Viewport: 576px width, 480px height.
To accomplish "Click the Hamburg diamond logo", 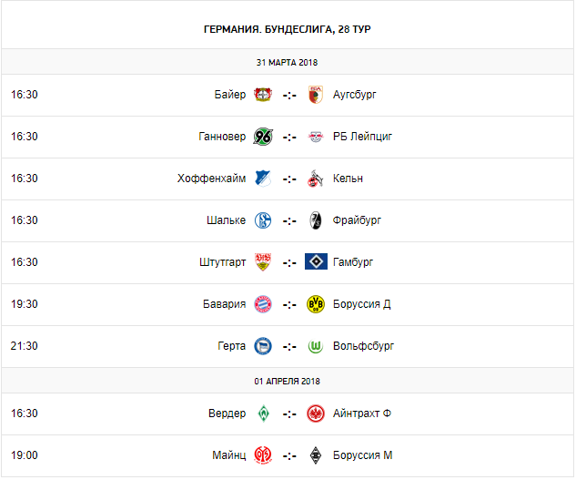I will tap(316, 262).
